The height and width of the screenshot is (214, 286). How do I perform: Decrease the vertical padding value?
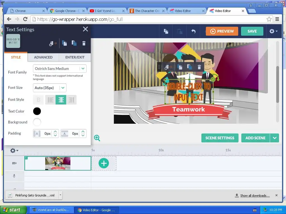pyautogui.click(x=83, y=135)
